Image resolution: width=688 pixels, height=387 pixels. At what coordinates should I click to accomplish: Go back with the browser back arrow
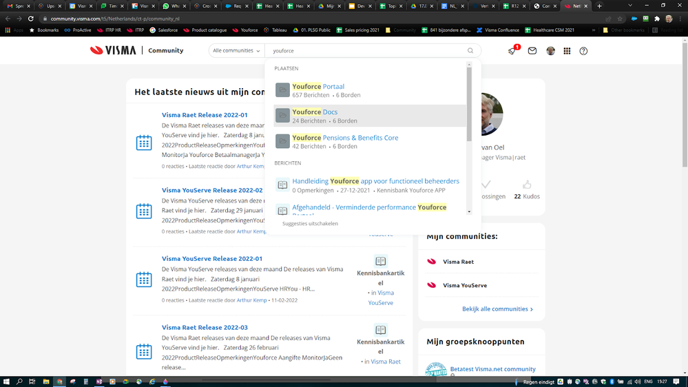(x=8, y=19)
